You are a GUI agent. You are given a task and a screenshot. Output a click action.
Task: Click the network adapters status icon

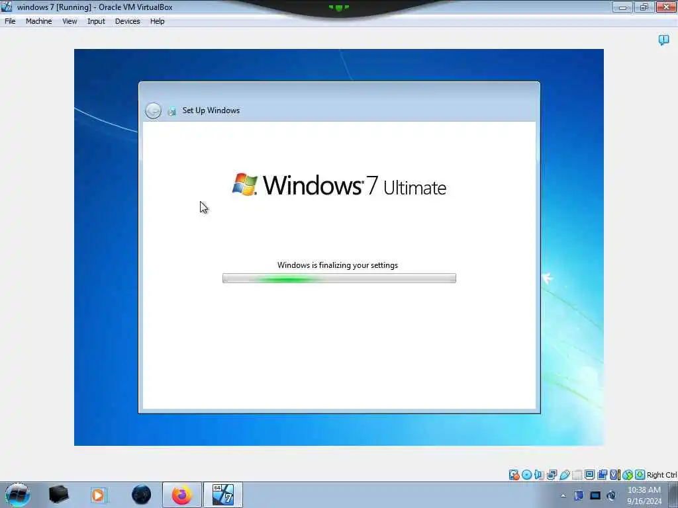(552, 475)
